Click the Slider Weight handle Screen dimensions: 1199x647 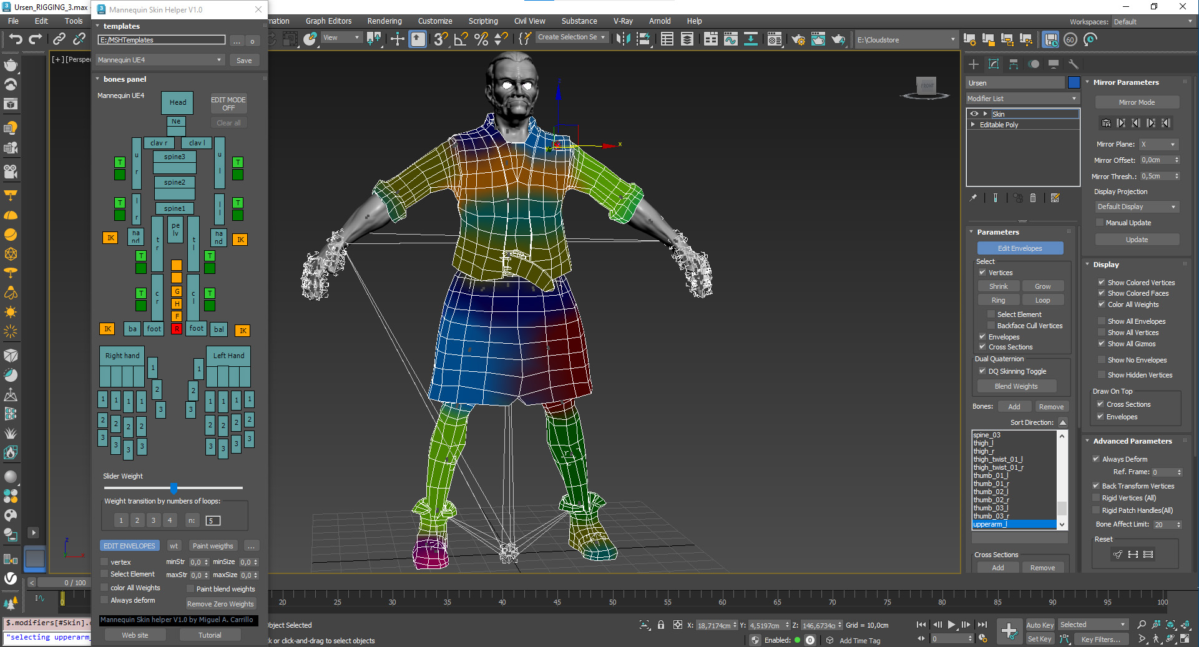click(174, 488)
